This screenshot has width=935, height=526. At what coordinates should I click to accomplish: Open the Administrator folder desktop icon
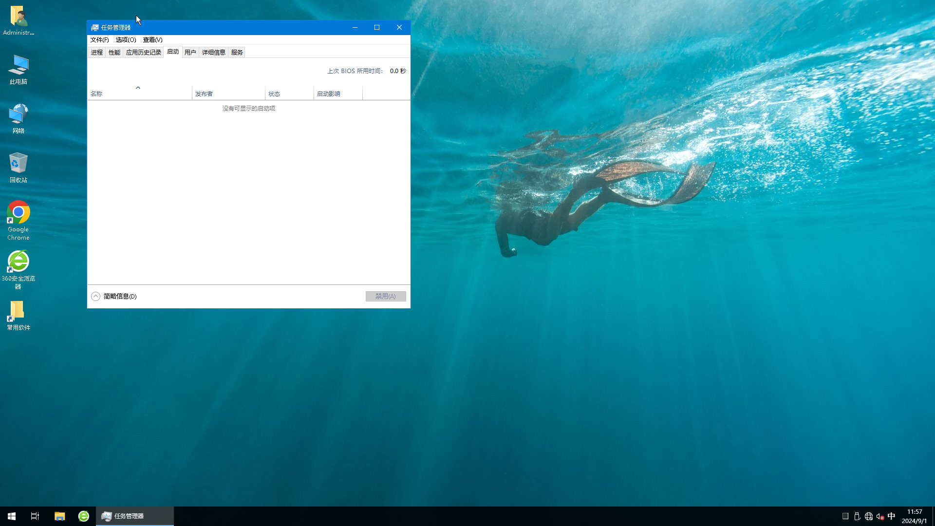point(19,20)
